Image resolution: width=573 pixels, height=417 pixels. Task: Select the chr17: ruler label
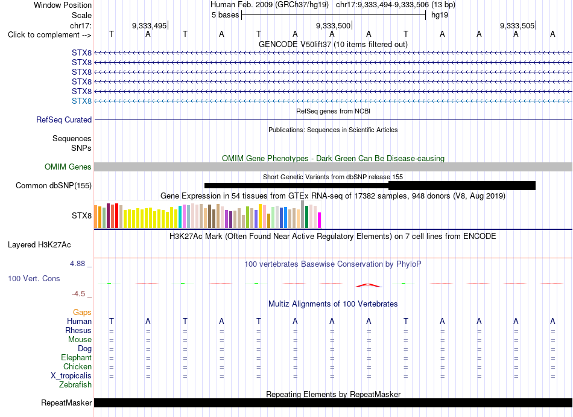[x=81, y=25]
